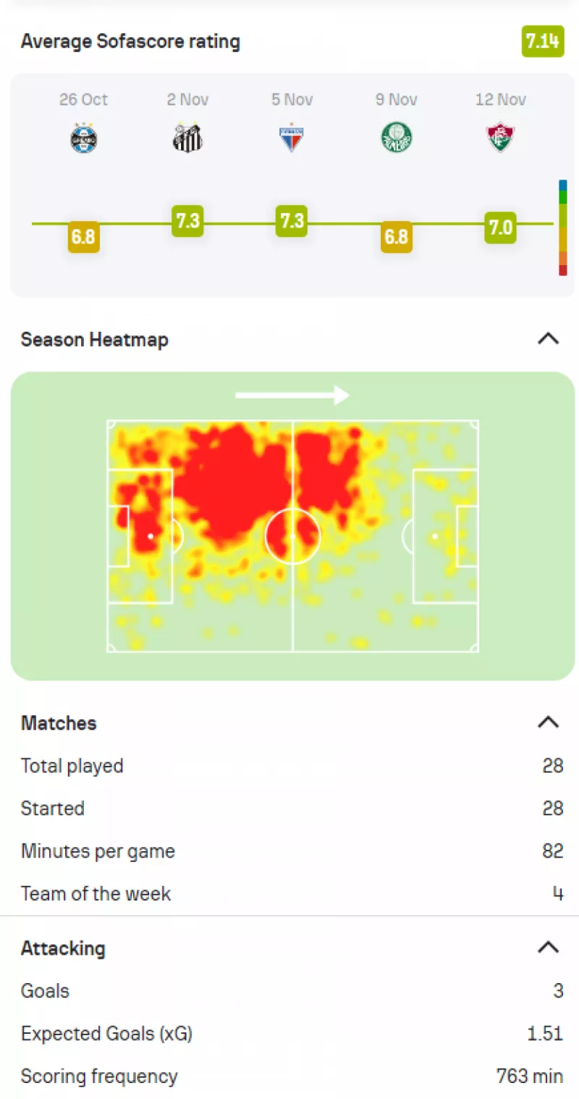Open the Fortaleza match crest

click(292, 138)
